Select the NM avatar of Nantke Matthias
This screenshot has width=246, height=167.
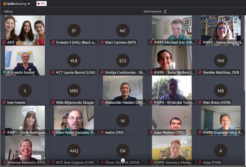[x=221, y=61]
